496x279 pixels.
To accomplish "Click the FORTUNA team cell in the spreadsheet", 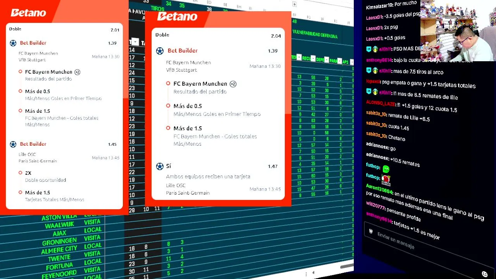I will coord(59,267).
